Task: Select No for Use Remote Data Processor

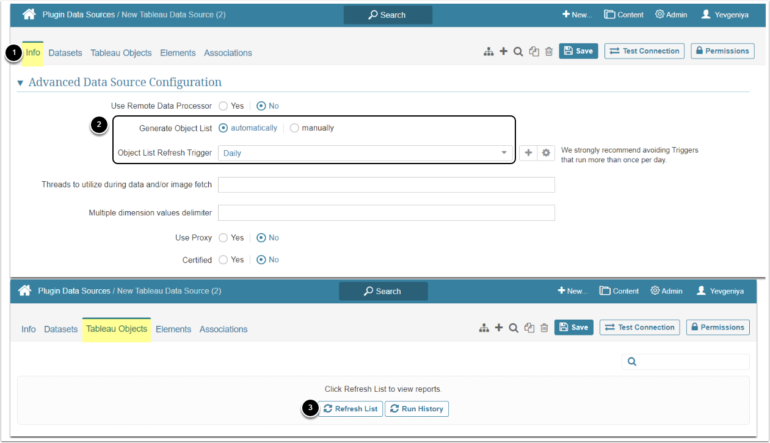Action: (261, 106)
